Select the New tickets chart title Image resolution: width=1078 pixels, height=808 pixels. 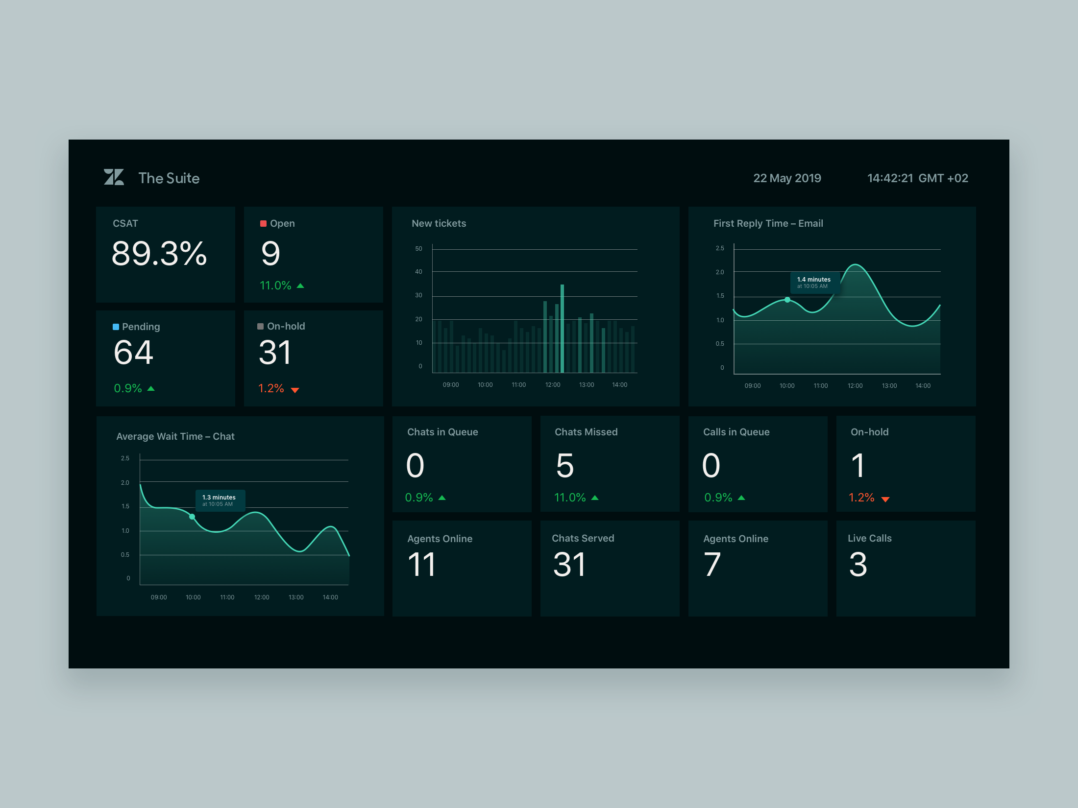pyautogui.click(x=439, y=224)
